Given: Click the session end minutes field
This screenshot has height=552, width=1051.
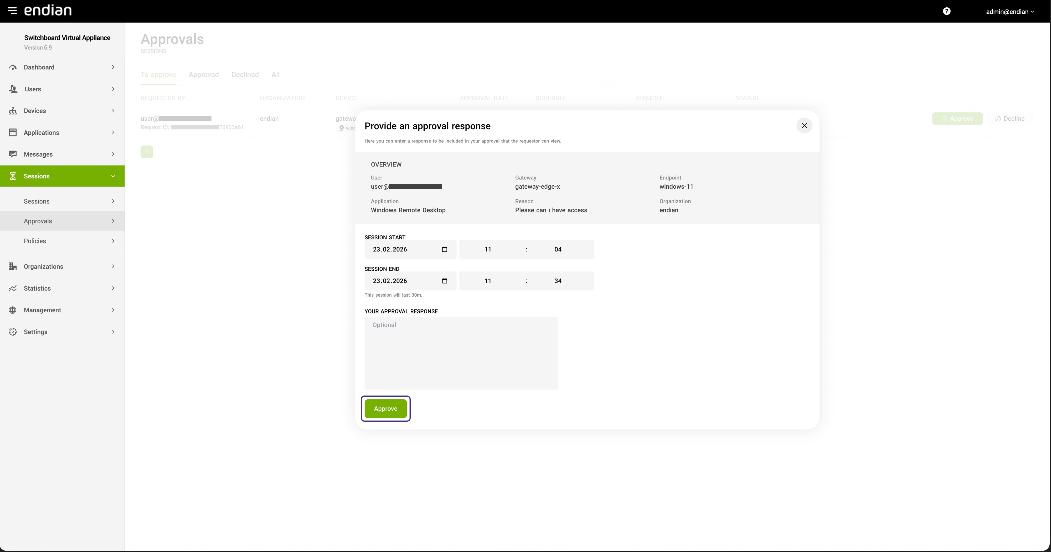Looking at the screenshot, I should [558, 281].
